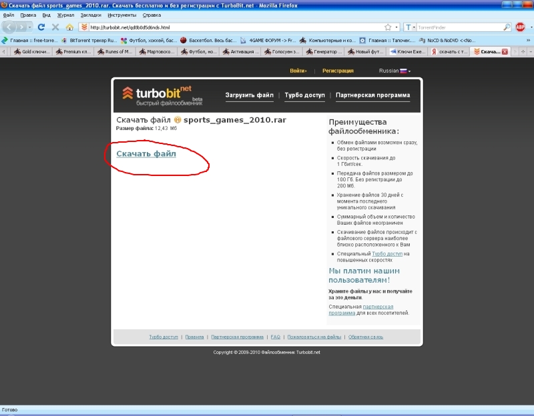534x416 pixels.
Task: Open the Журнал menu
Action: click(65, 15)
